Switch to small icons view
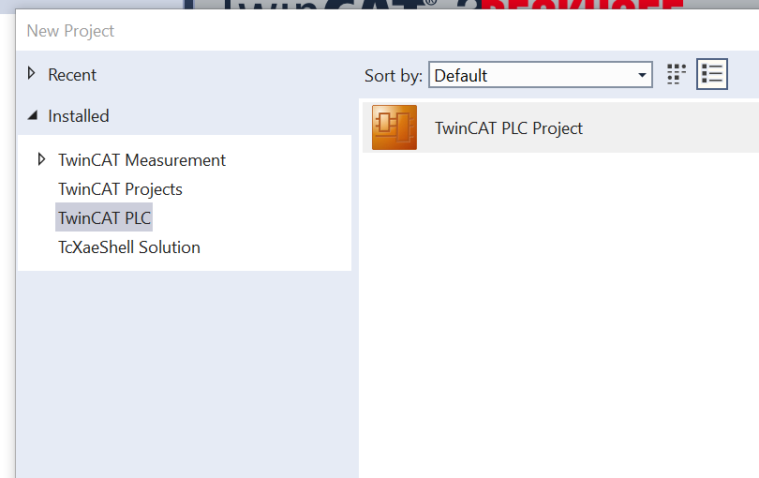This screenshot has height=478, width=759. pos(676,75)
